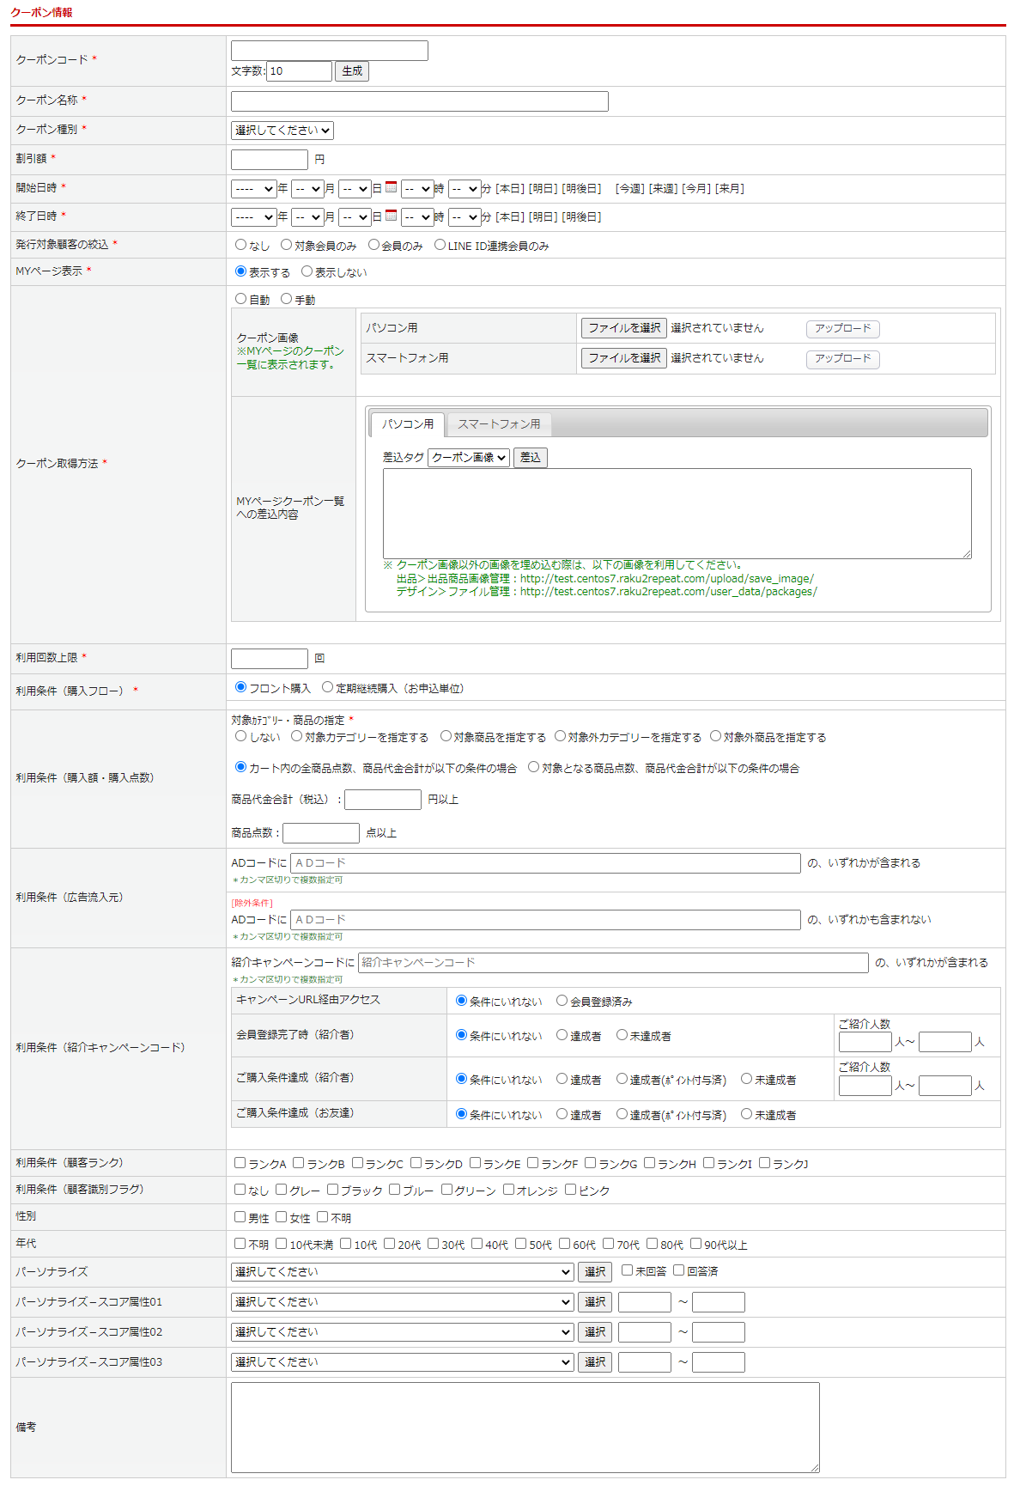The image size is (1014, 1492).
Task: Click ファイルを選択 for パソコン用 image
Action: (624, 328)
